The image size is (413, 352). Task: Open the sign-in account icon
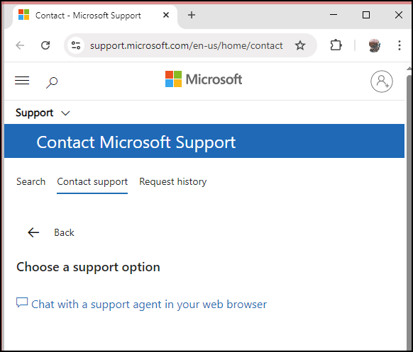pos(382,81)
